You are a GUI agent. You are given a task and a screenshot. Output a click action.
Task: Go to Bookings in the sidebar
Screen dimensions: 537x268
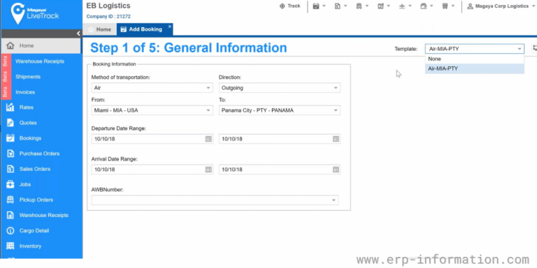click(x=30, y=138)
